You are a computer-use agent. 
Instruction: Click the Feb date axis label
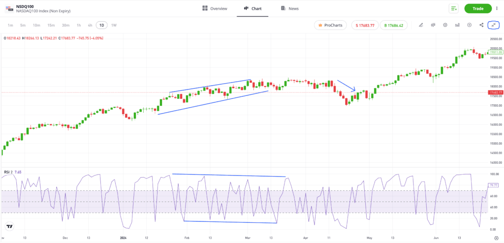[187, 238]
